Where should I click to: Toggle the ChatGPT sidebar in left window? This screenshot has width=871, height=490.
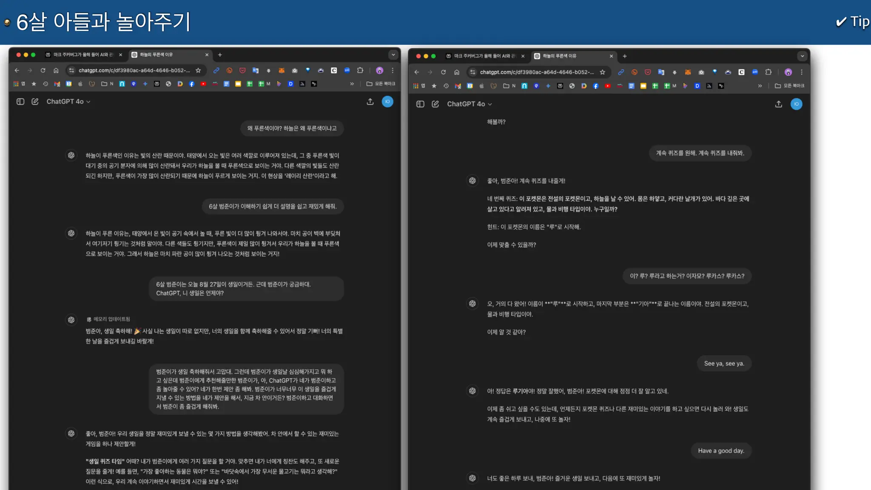pos(20,102)
